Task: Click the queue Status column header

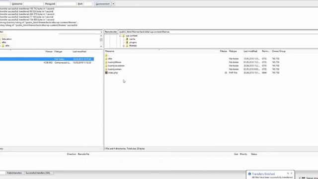Action: (254, 154)
